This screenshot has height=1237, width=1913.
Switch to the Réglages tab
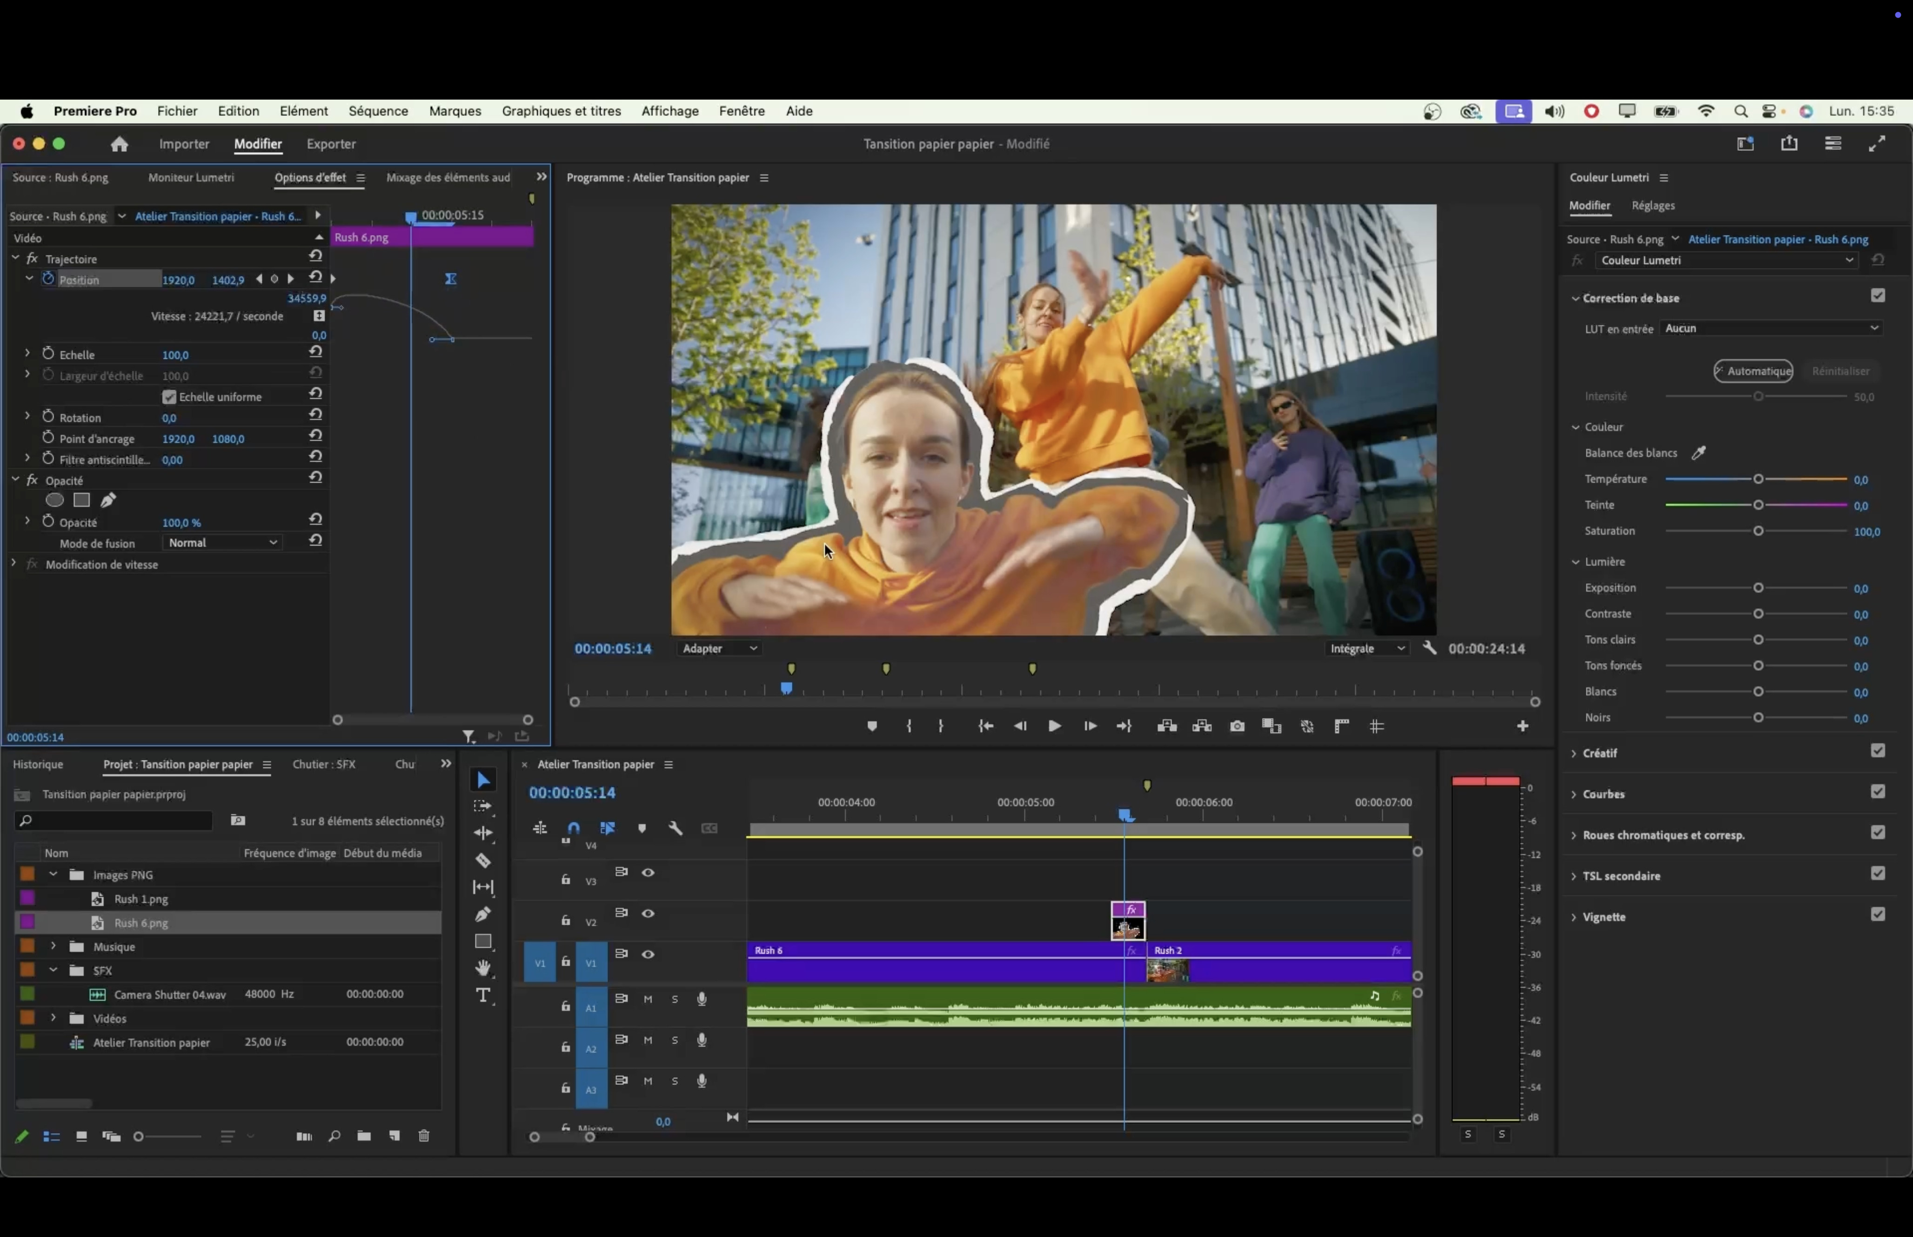point(1653,206)
